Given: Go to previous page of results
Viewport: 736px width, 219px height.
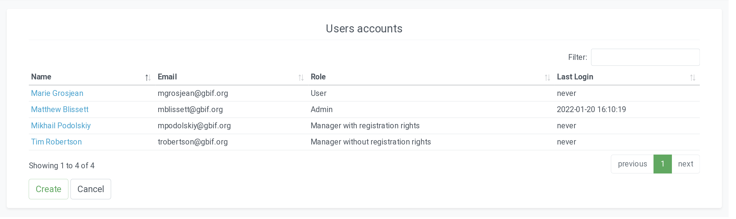Looking at the screenshot, I should tap(632, 164).
